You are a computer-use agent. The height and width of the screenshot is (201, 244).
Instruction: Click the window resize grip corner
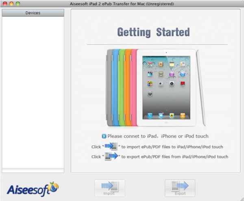242,199
